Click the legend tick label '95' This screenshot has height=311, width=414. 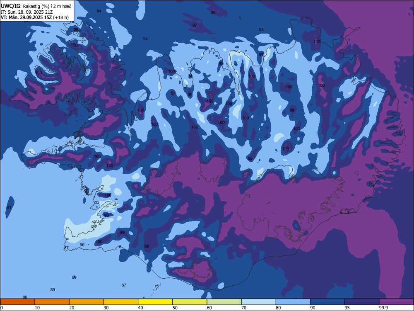point(347,308)
